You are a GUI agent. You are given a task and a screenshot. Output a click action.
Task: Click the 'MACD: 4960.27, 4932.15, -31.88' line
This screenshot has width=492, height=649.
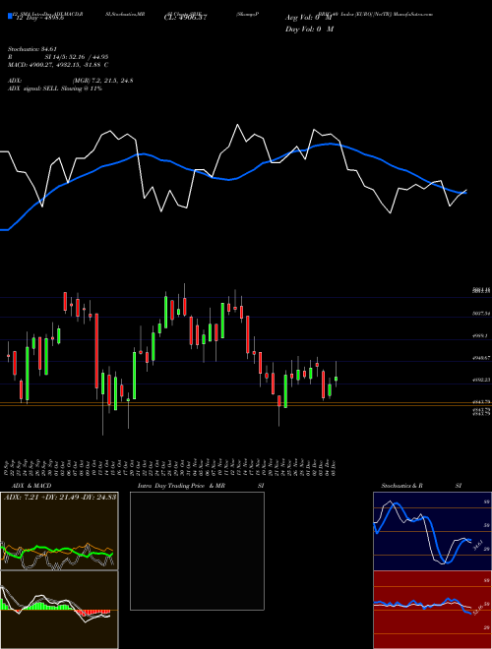point(58,65)
